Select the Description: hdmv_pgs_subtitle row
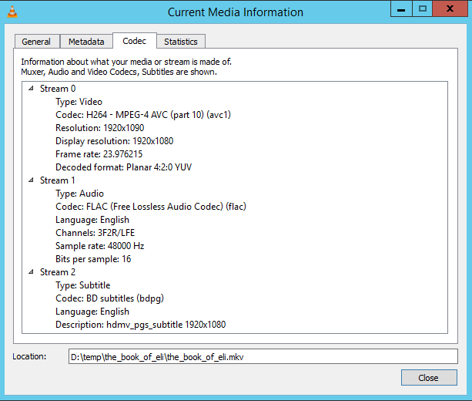 point(141,325)
